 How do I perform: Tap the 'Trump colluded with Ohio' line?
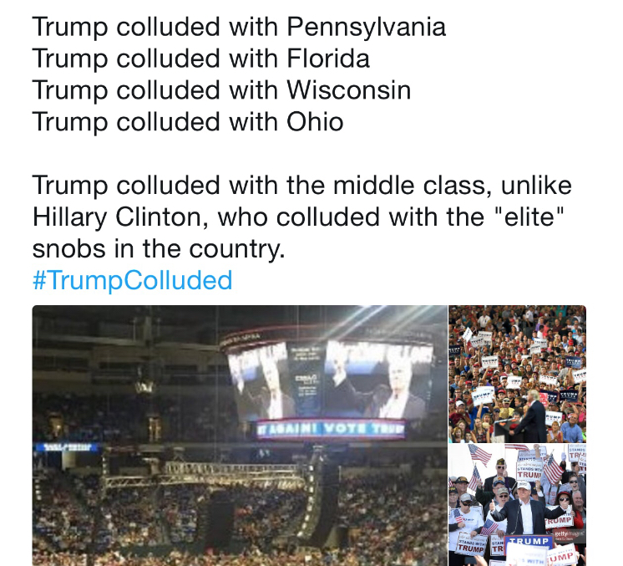(188, 122)
